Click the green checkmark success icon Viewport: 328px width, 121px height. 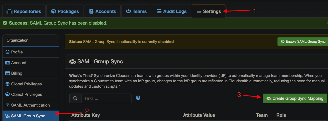click(x=5, y=23)
